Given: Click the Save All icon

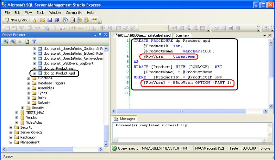Looking at the screenshot, I should click(57, 20).
